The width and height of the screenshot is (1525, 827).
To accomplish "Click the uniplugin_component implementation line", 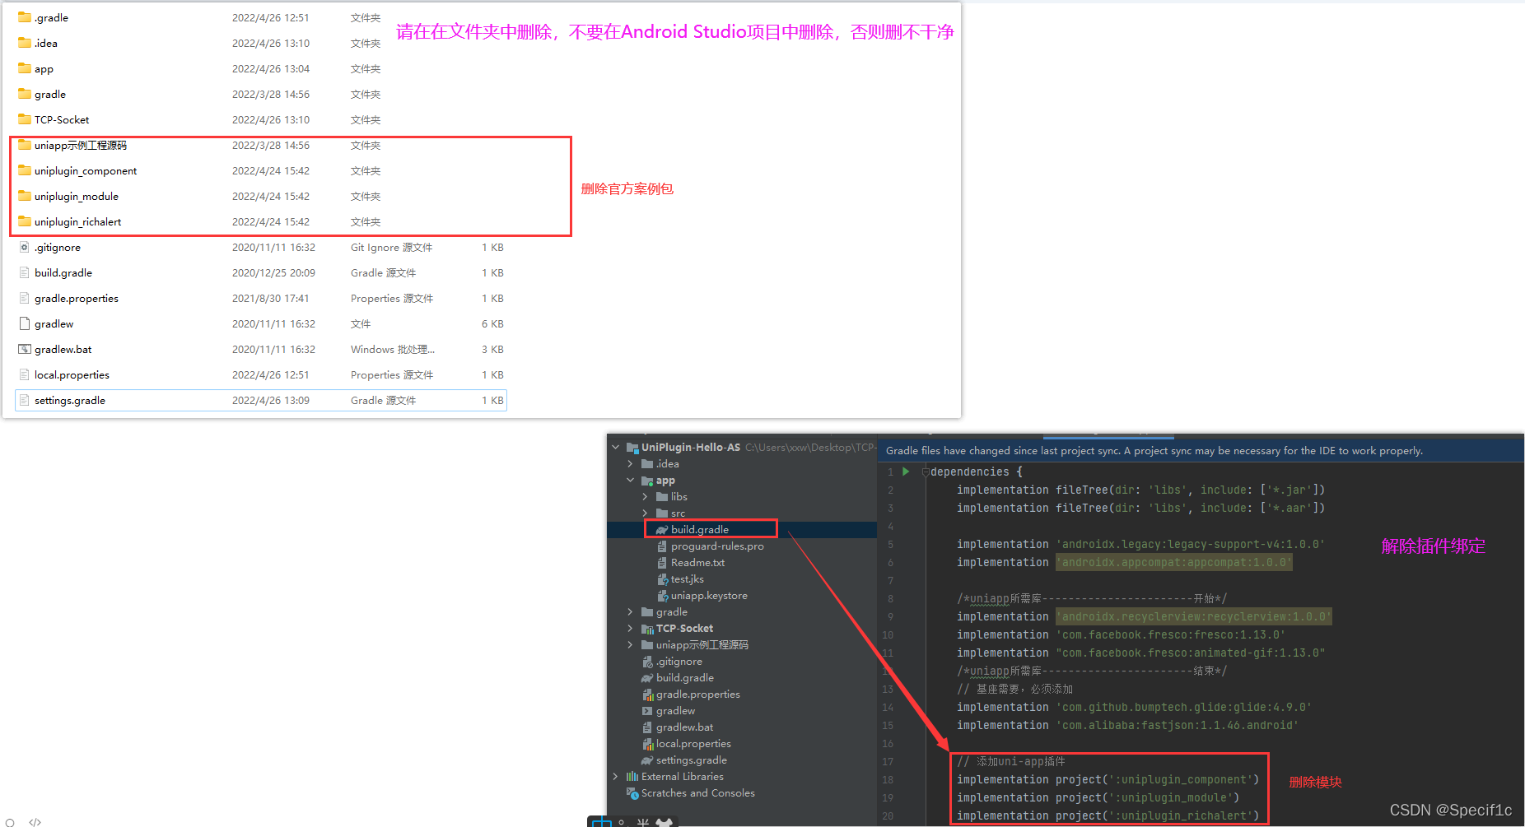I will point(1108,779).
